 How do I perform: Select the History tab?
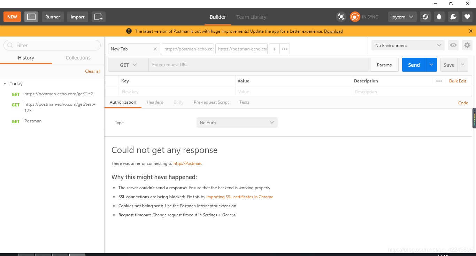click(x=26, y=58)
